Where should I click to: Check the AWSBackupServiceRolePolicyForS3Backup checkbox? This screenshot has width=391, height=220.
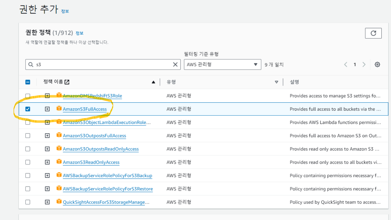(x=28, y=176)
